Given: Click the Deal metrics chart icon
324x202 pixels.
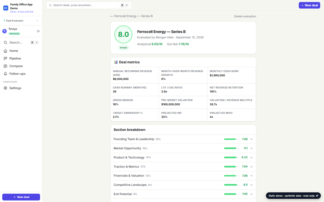Looking at the screenshot, I should click(116, 62).
